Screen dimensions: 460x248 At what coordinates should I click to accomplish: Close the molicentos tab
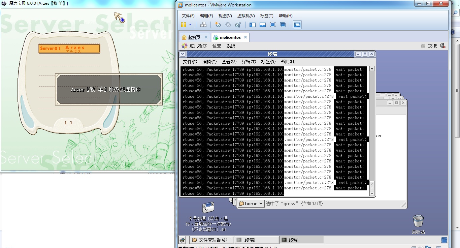pyautogui.click(x=245, y=37)
